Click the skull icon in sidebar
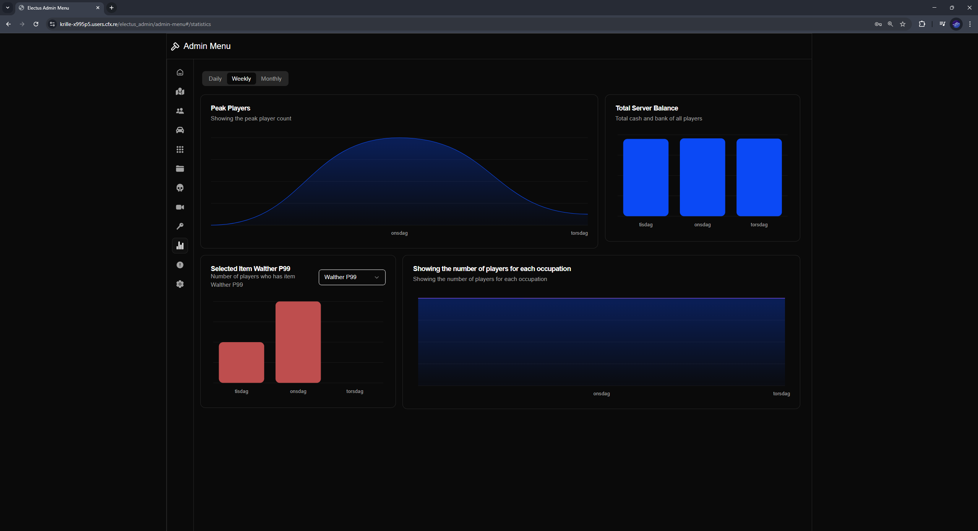The width and height of the screenshot is (978, 531). click(180, 188)
